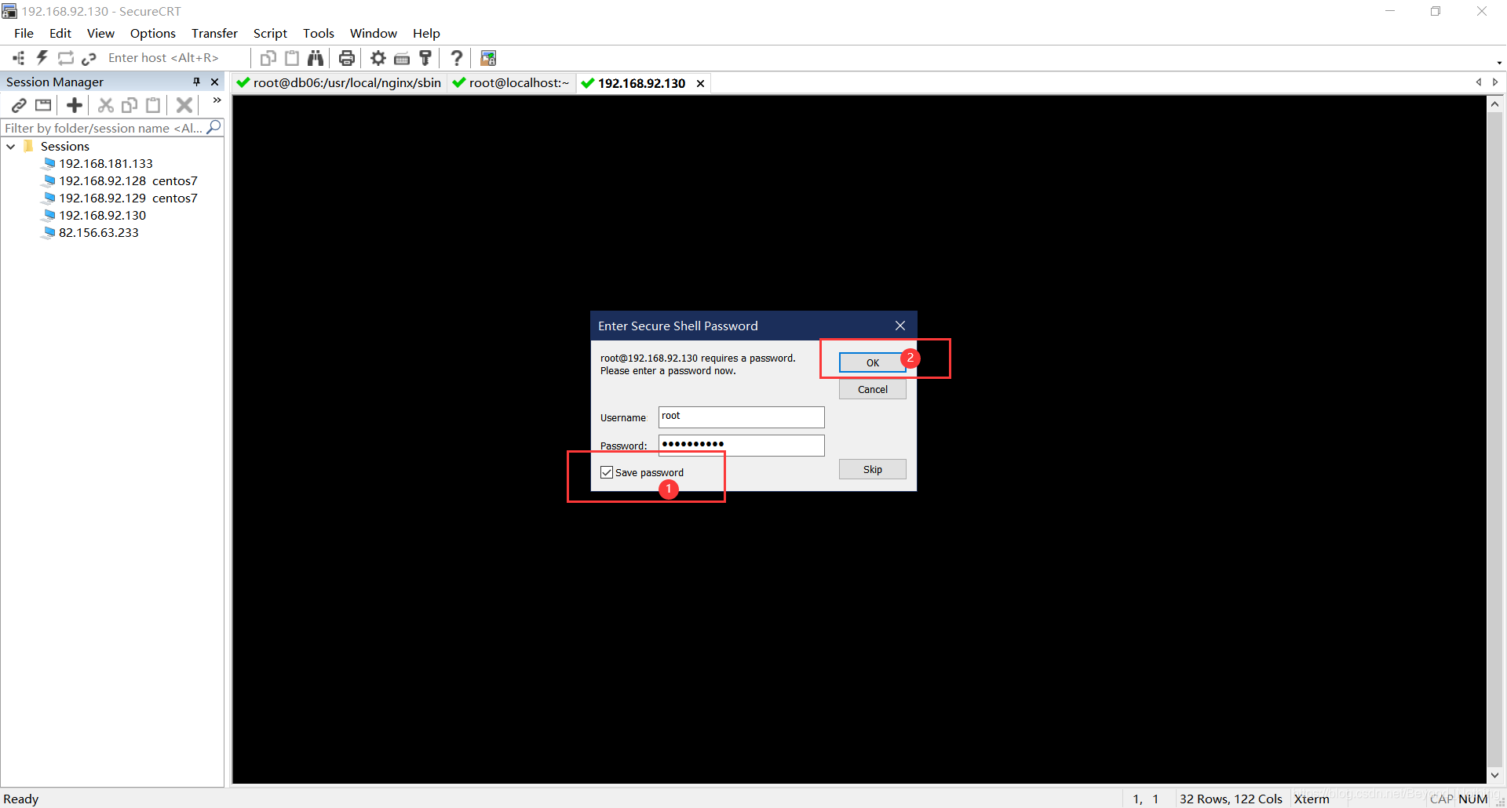
Task: Open Session Options gear icon
Action: (378, 58)
